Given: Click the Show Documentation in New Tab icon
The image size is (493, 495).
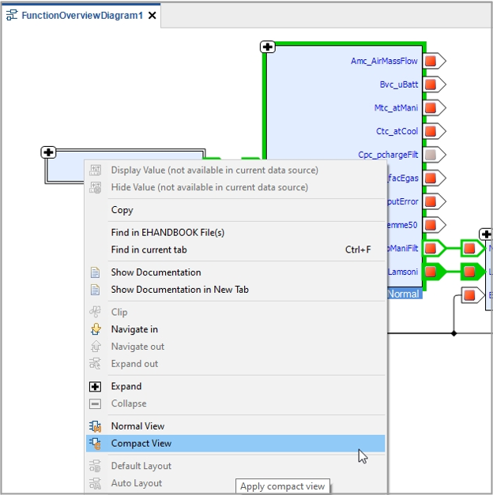Looking at the screenshot, I should (95, 290).
